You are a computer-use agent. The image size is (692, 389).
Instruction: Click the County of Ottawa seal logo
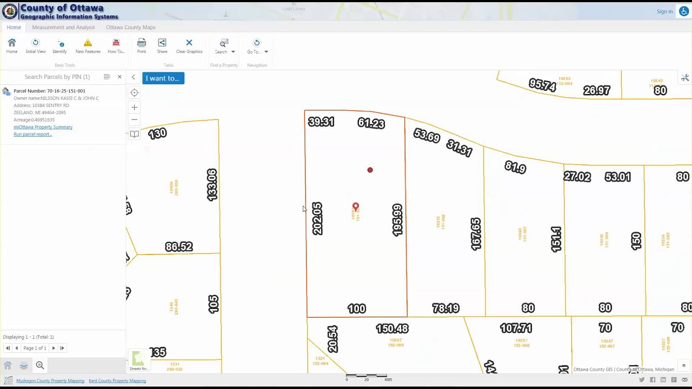pyautogui.click(x=10, y=11)
